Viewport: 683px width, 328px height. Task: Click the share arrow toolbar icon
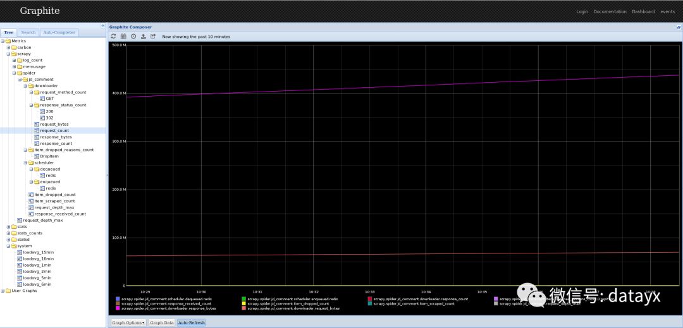[x=153, y=37]
